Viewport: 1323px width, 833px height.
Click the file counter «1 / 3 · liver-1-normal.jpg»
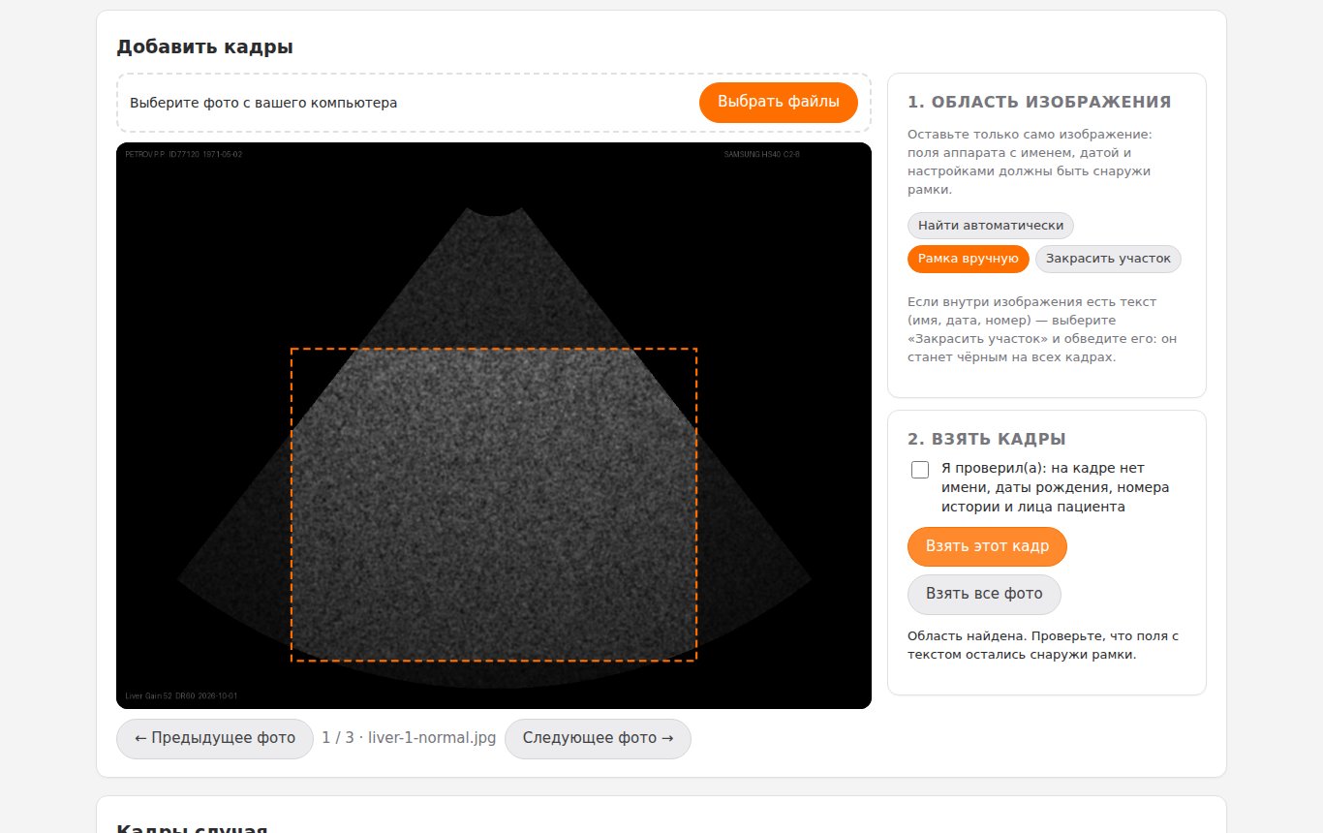pyautogui.click(x=409, y=738)
